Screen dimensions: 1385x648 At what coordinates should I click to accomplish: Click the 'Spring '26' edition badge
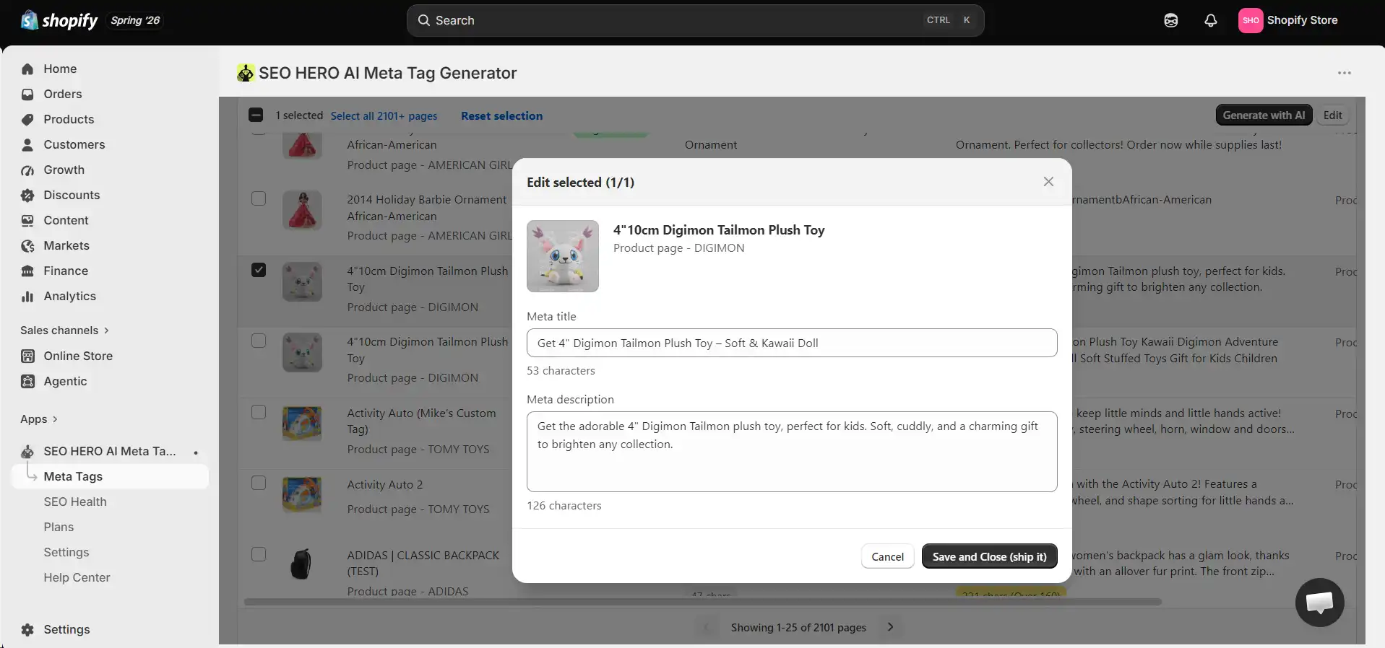pyautogui.click(x=135, y=20)
